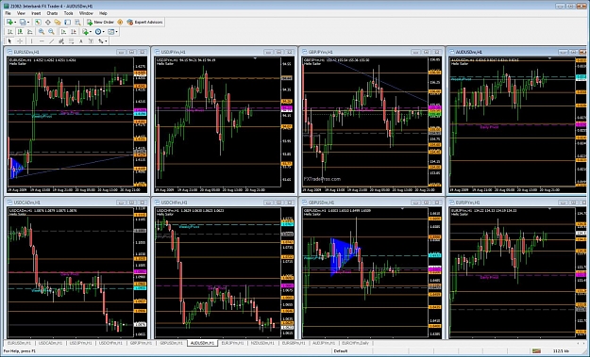Click the Default profile in status bar
Viewport: 590px width, 357px height.
(341, 351)
